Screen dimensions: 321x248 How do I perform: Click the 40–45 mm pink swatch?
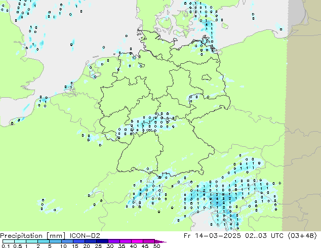[137, 241]
